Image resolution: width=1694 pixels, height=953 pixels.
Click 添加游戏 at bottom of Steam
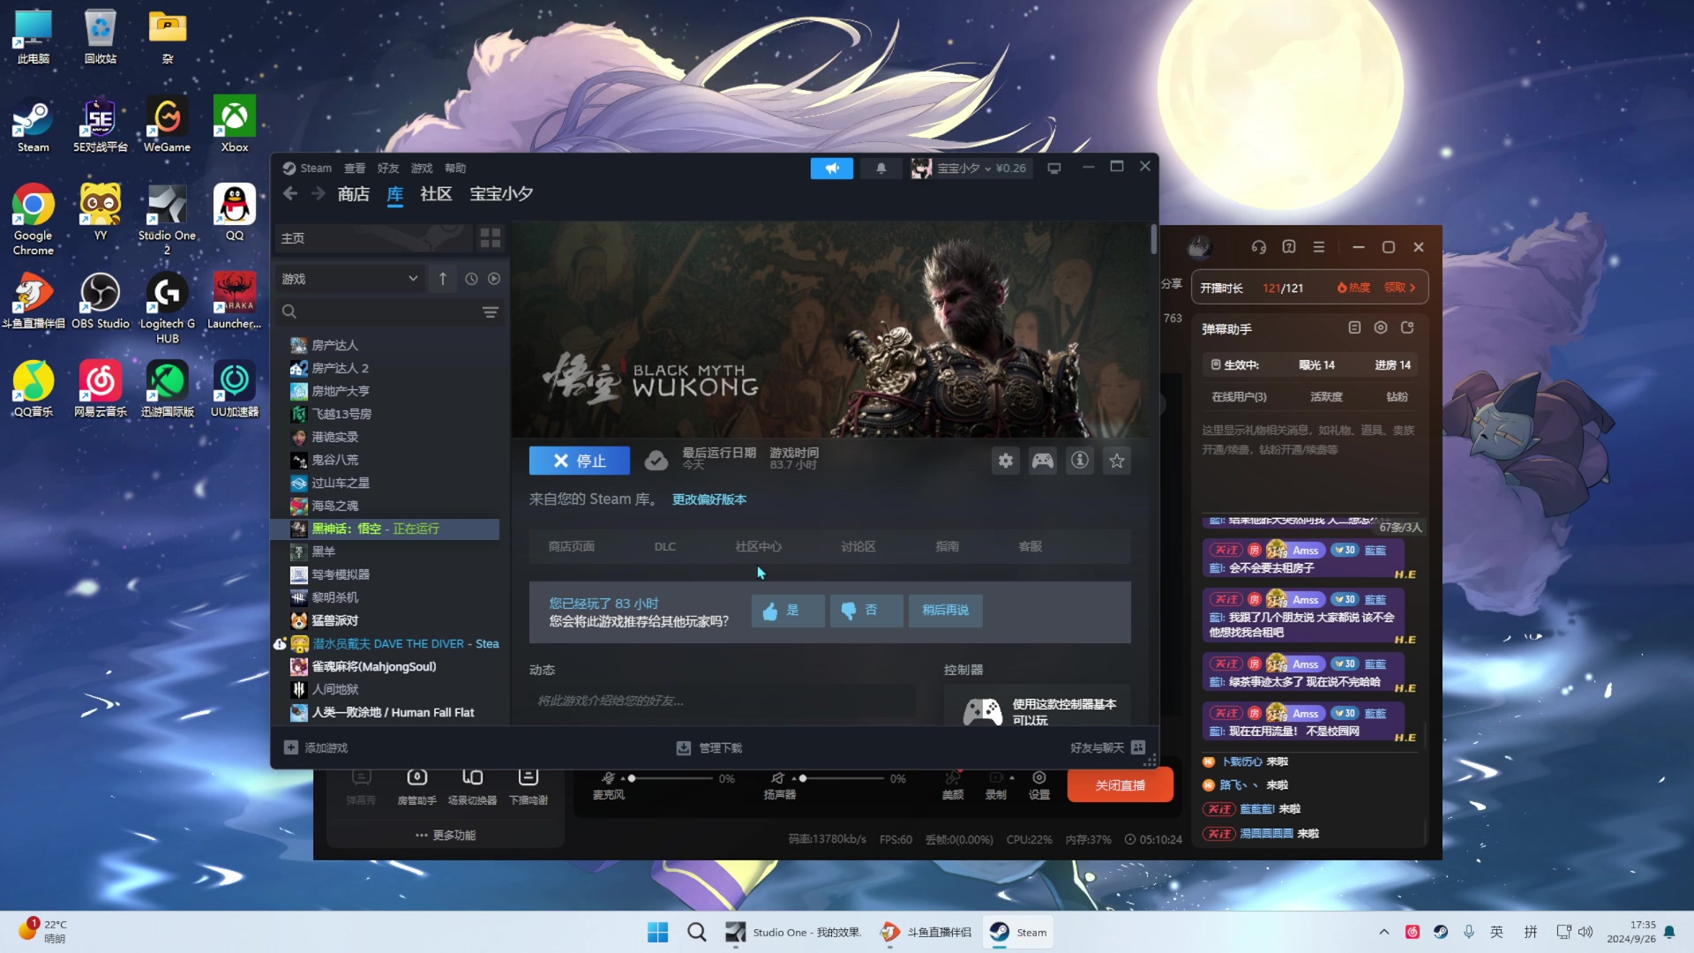coord(316,747)
